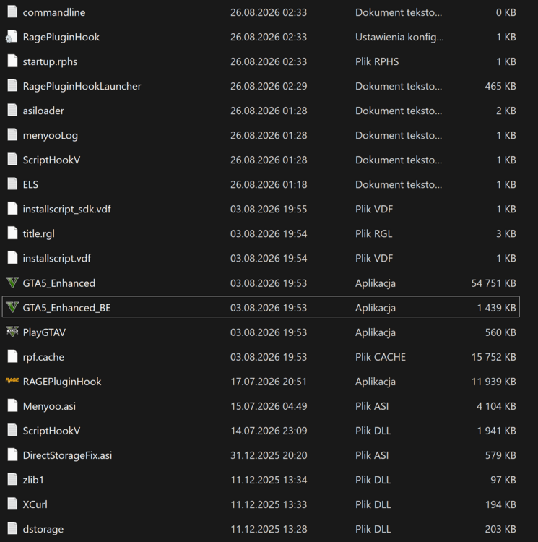The image size is (538, 542).
Task: Click the ScriptHookV DLL file icon
Action: 12,430
